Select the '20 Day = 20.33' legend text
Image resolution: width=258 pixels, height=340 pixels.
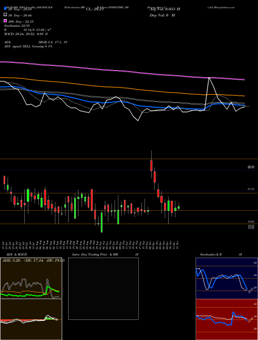click(x=20, y=9)
